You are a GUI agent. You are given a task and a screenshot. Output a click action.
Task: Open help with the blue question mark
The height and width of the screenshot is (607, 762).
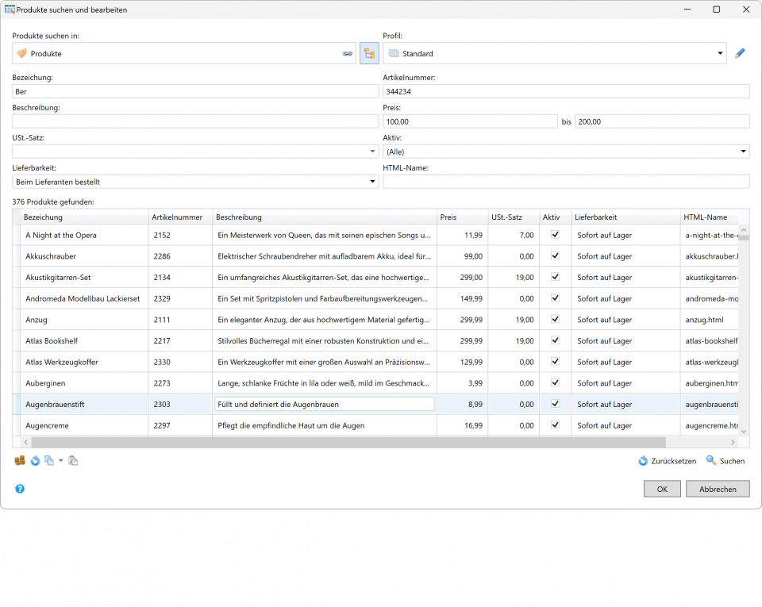tap(20, 489)
